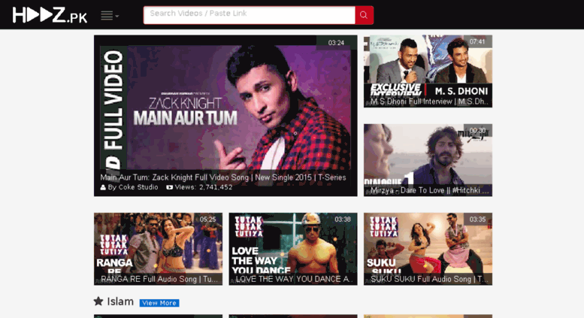Focus the Search Videos / Paste Link field

click(x=250, y=15)
